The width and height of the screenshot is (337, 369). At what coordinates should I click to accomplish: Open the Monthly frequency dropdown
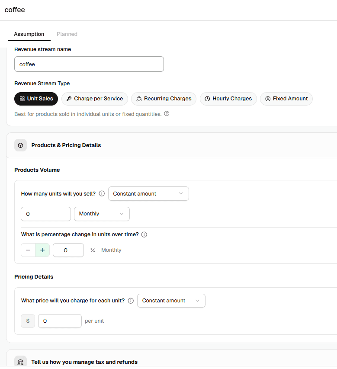(x=102, y=214)
